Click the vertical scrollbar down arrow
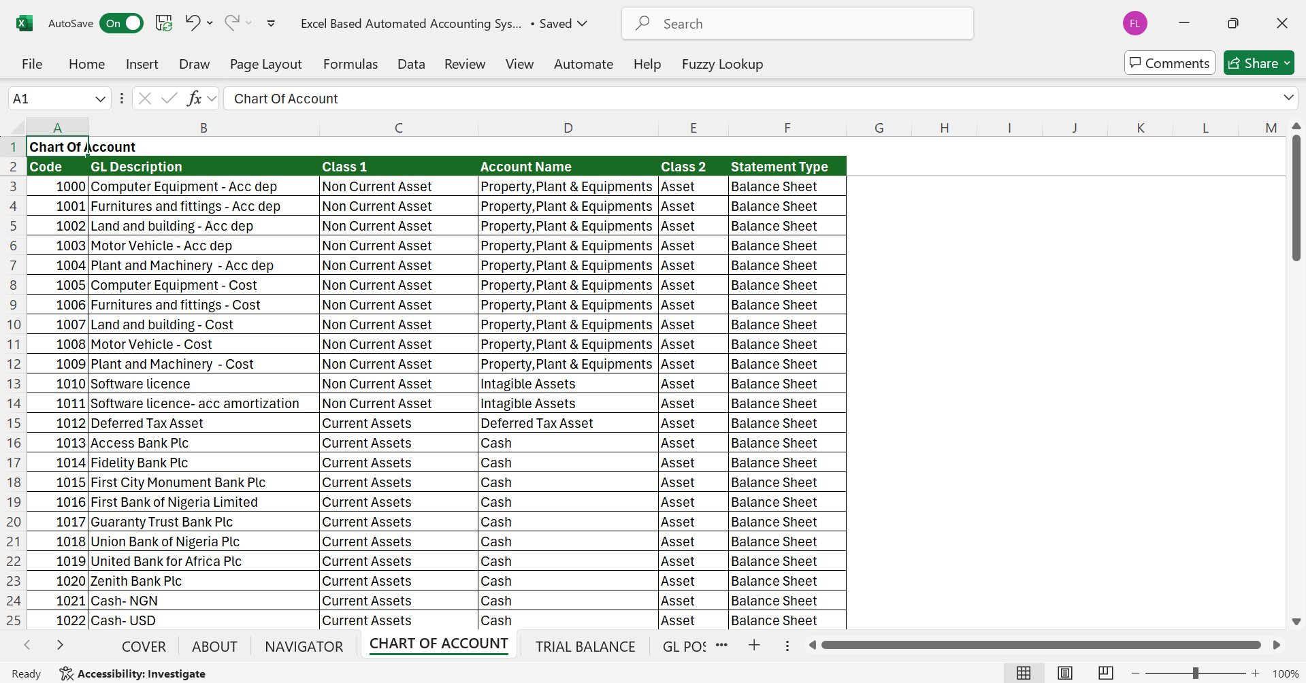The image size is (1306, 683). click(1296, 621)
